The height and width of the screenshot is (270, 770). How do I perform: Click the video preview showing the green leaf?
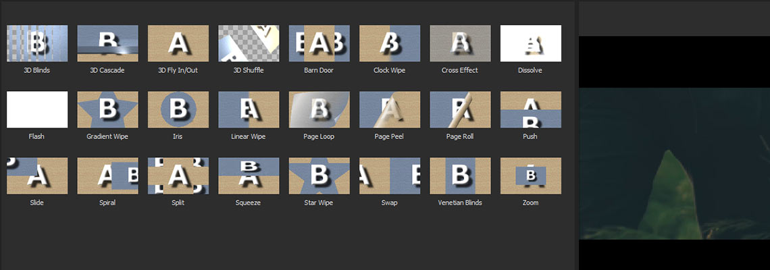[x=674, y=163]
